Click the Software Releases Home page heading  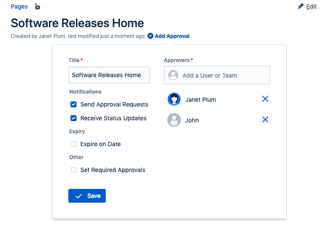pos(77,23)
